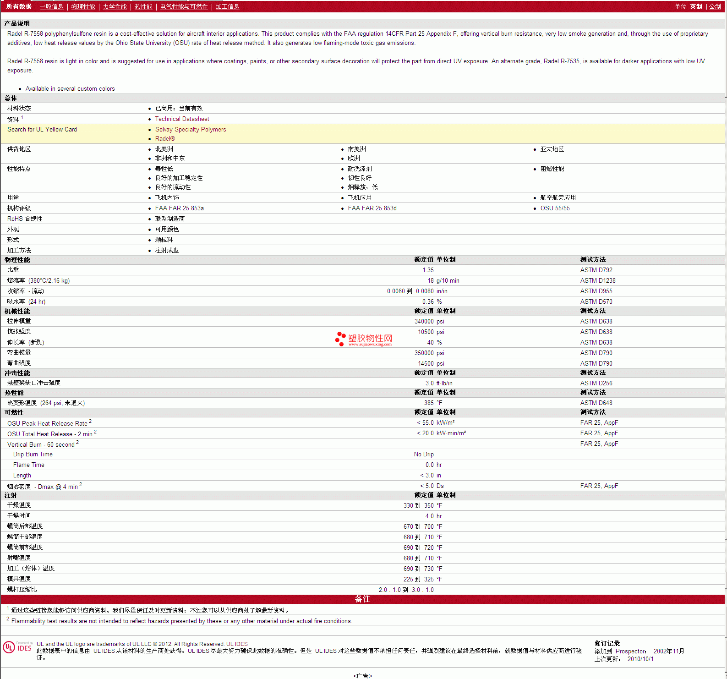This screenshot has width=727, height=679.
Task: Open the 加工信息 tab
Action: pyautogui.click(x=227, y=6)
